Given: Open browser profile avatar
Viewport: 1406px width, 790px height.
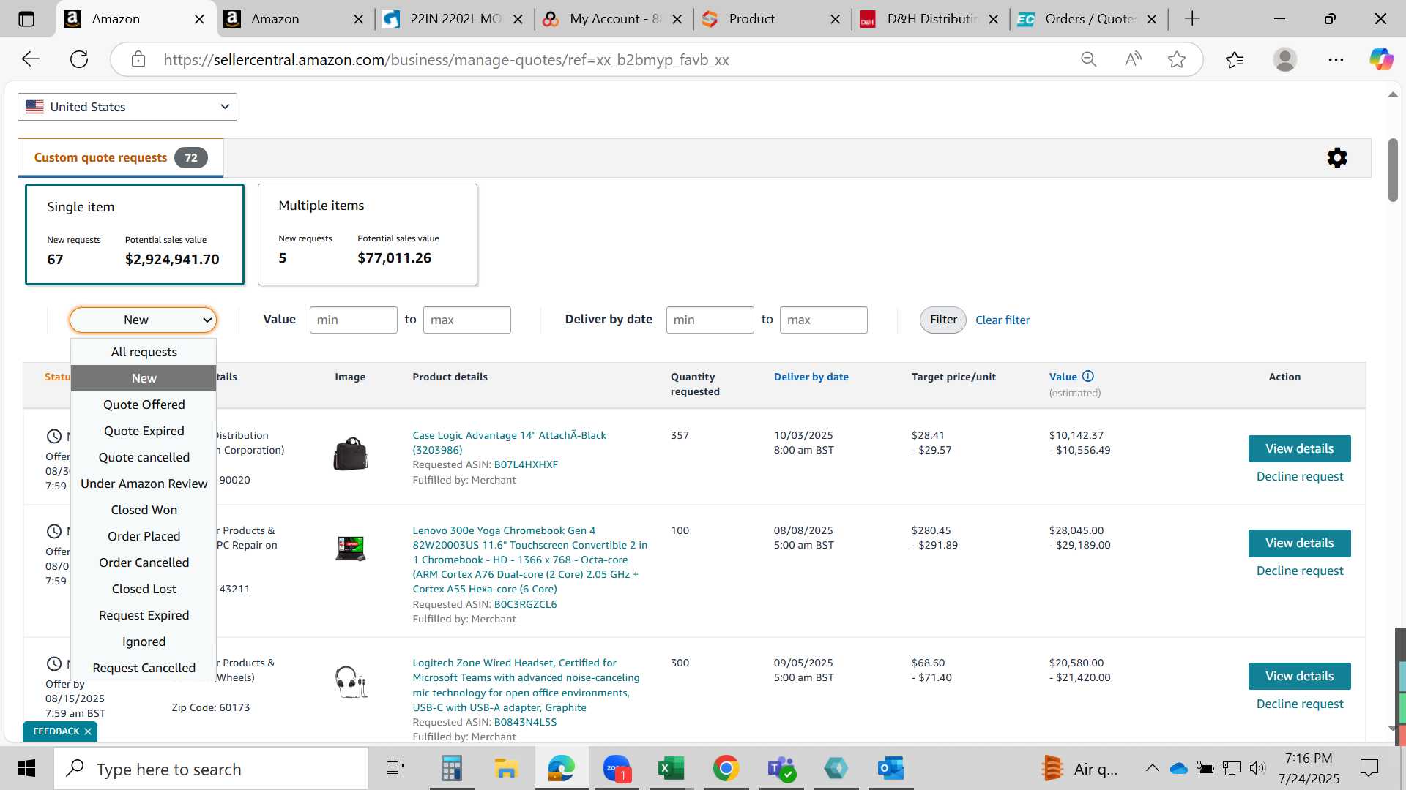Looking at the screenshot, I should 1285,59.
